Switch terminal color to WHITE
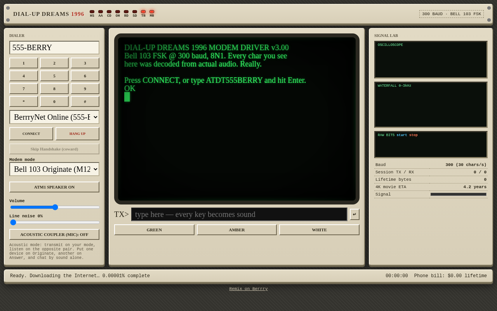Screen dimensions: 497x311 (x=319, y=230)
